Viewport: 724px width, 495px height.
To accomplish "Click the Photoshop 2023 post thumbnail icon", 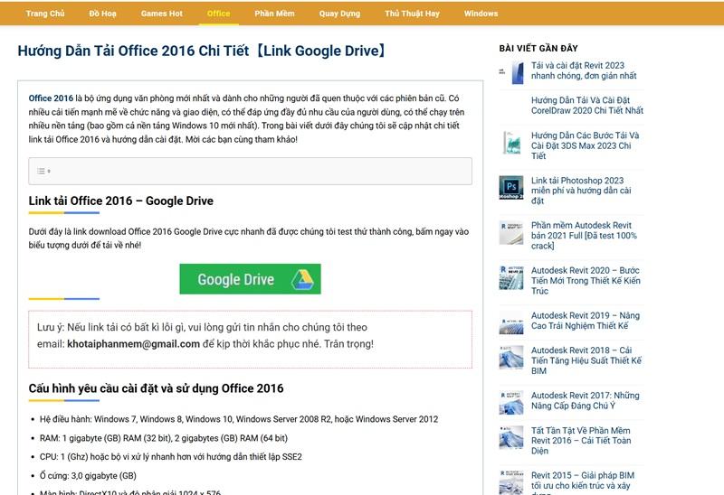I will click(511, 187).
